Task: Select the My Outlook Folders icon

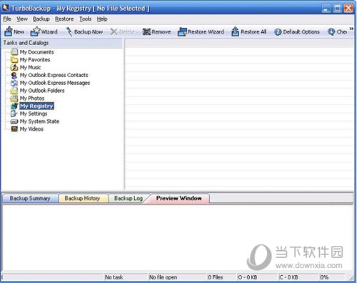Action: tap(14, 91)
